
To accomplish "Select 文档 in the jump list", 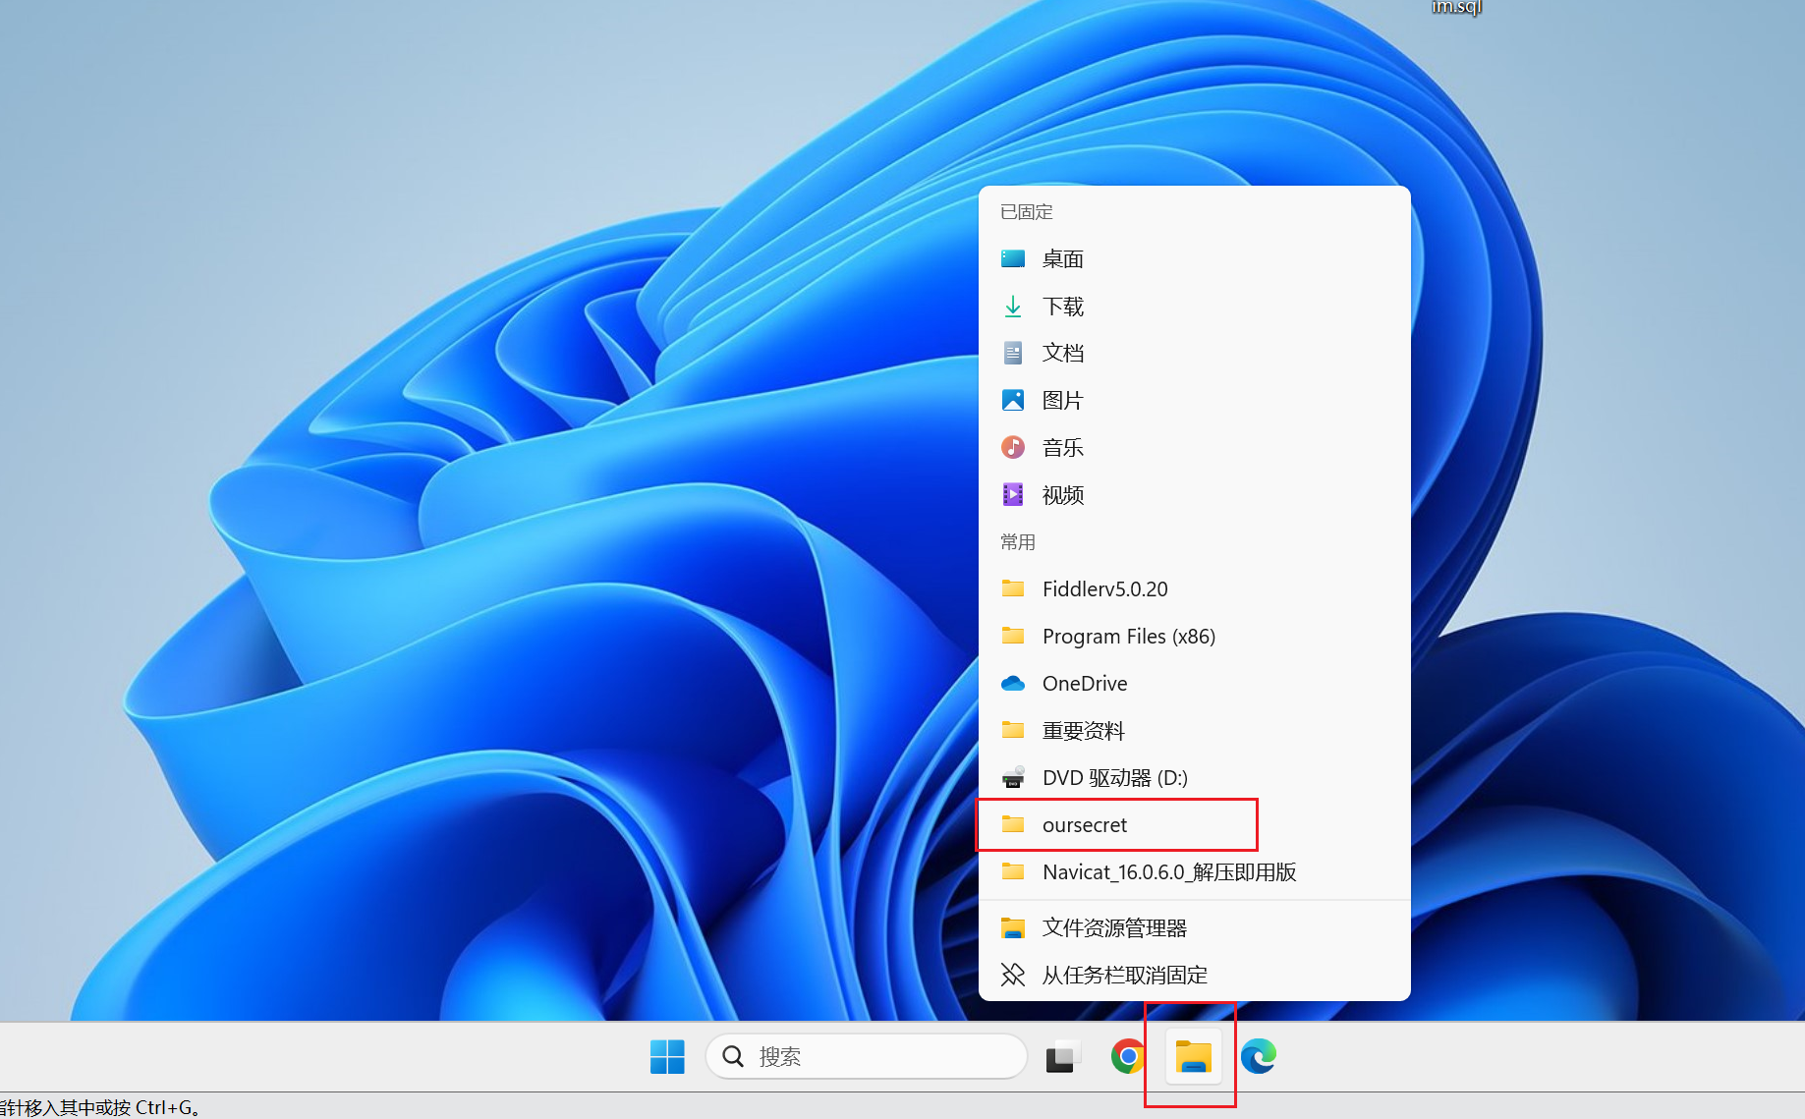I will pyautogui.click(x=1062, y=354).
